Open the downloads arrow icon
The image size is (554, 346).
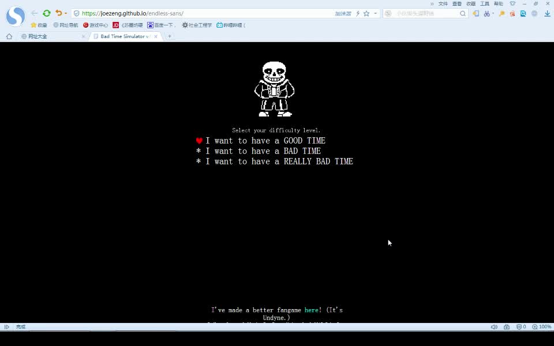tap(547, 13)
